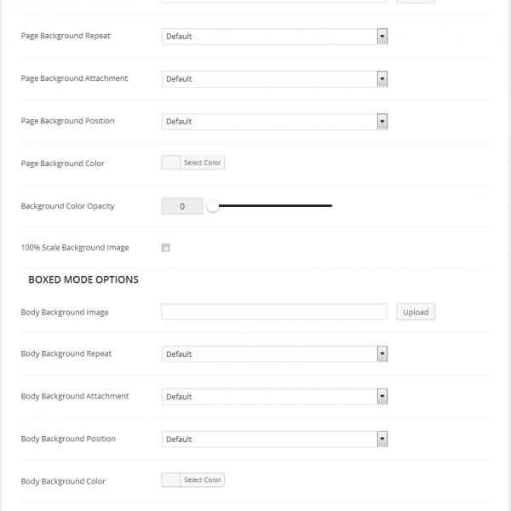Expand the Body Background Attachment dropdown
This screenshot has width=511, height=511.
274,397
